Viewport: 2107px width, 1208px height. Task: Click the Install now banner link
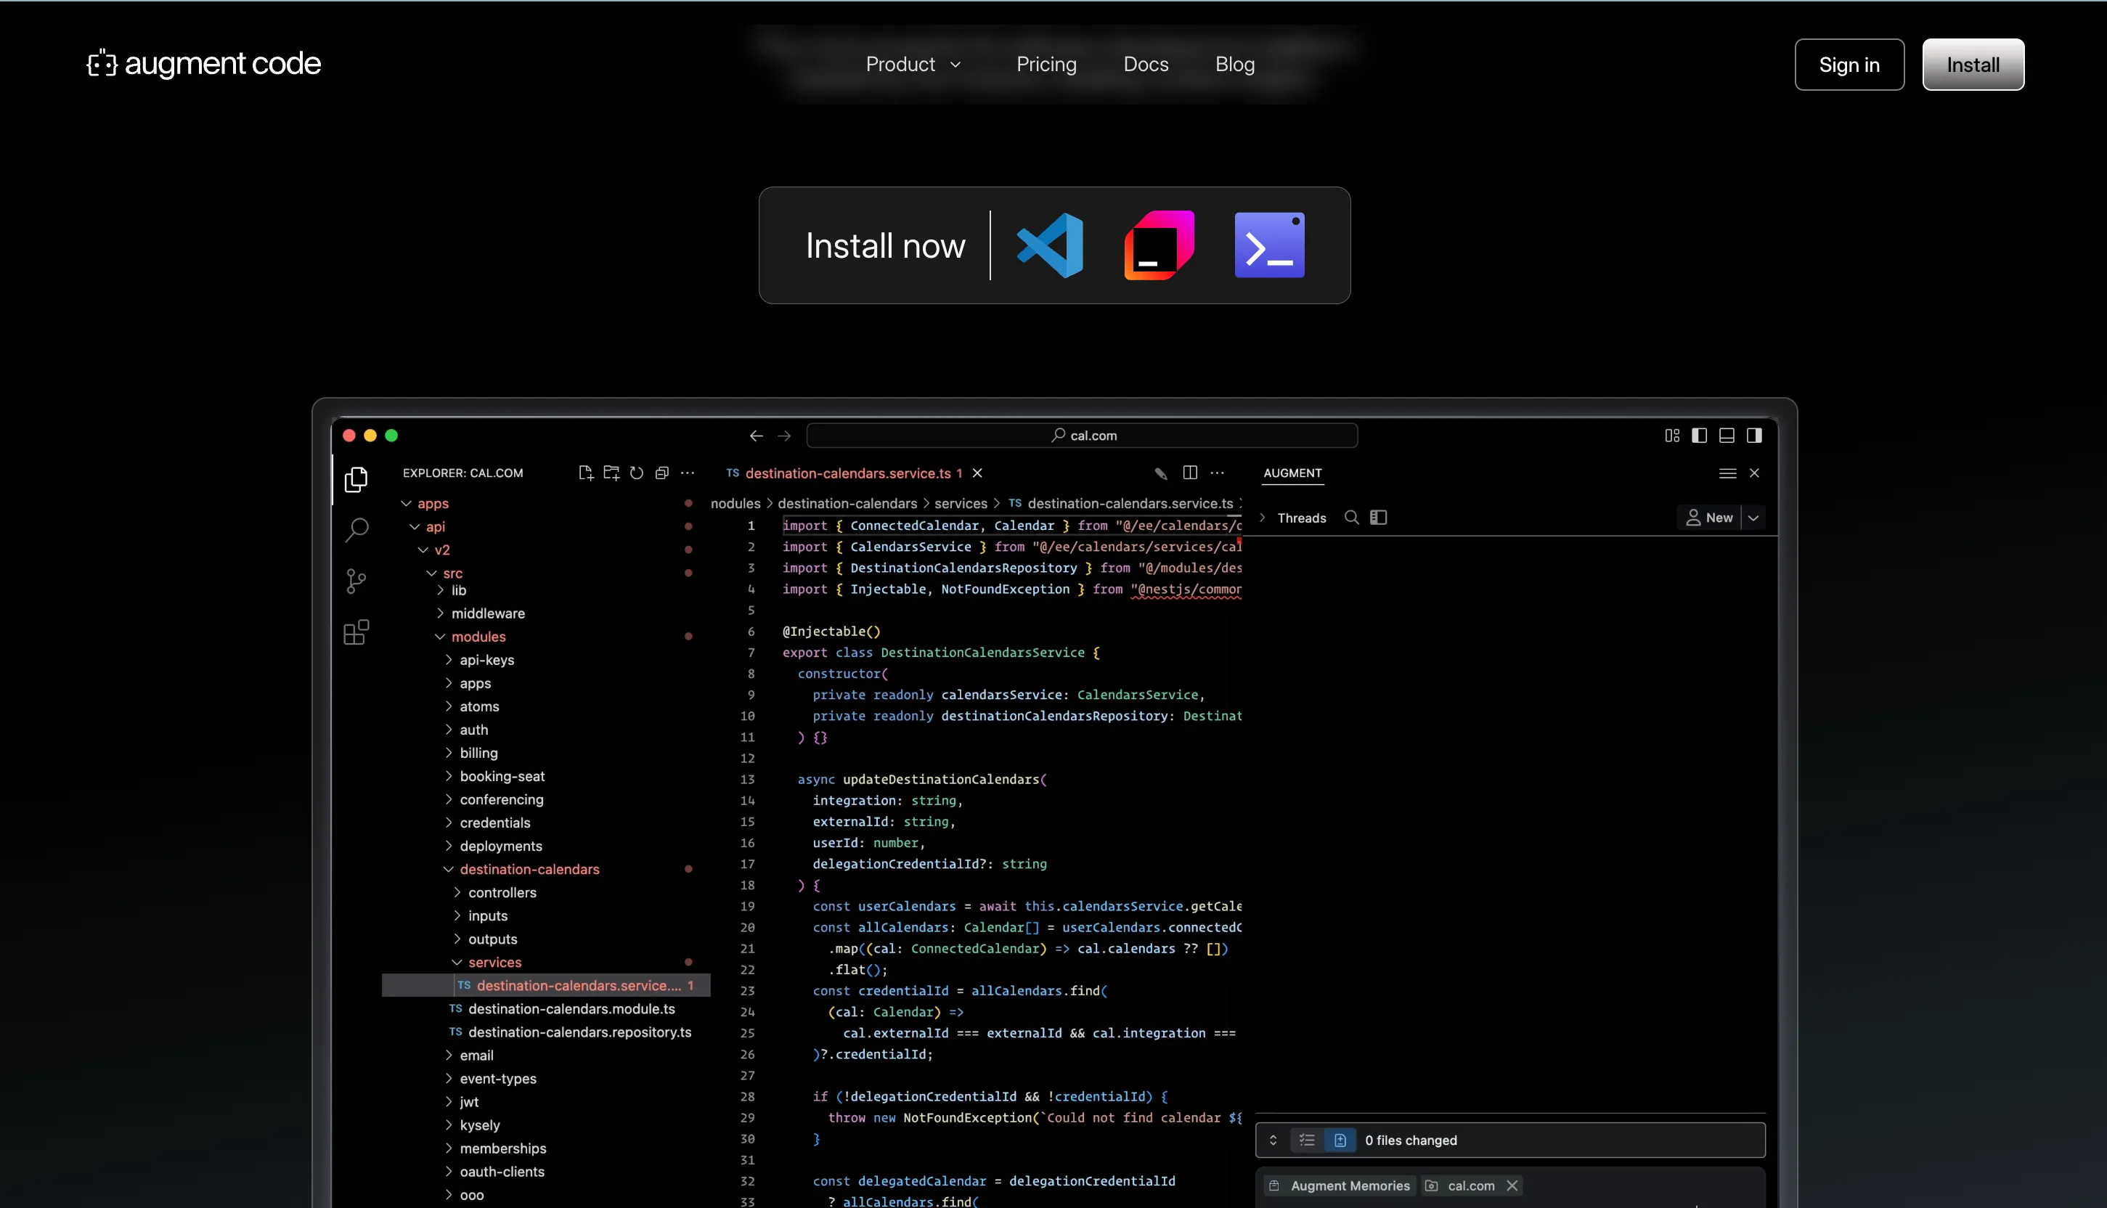click(886, 245)
